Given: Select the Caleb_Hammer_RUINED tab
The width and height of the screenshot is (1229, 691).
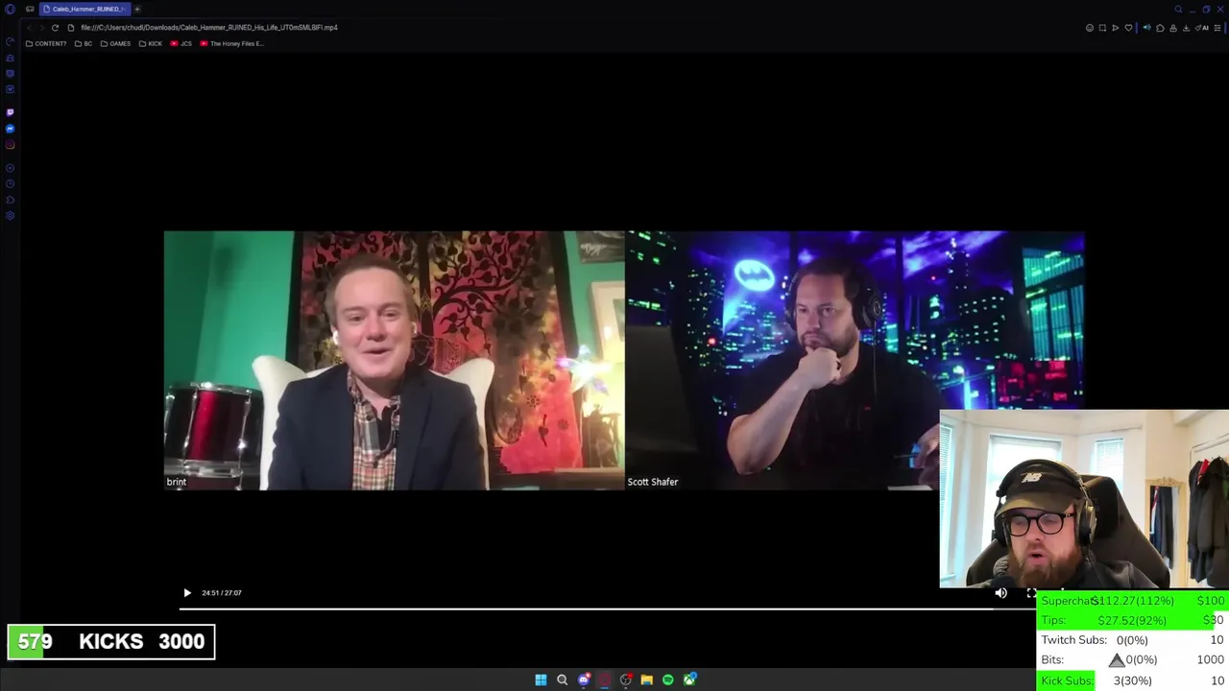Looking at the screenshot, I should click(84, 9).
